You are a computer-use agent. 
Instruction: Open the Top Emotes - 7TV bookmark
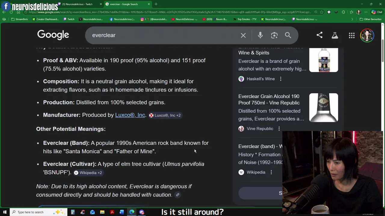point(245,19)
